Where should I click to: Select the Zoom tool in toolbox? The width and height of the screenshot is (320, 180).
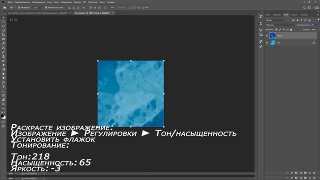(x=3, y=104)
